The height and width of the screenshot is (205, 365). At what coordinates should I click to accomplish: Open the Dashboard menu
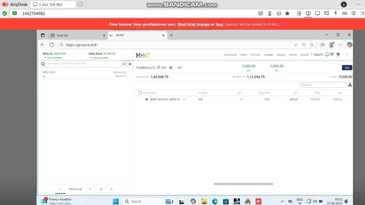point(230,55)
